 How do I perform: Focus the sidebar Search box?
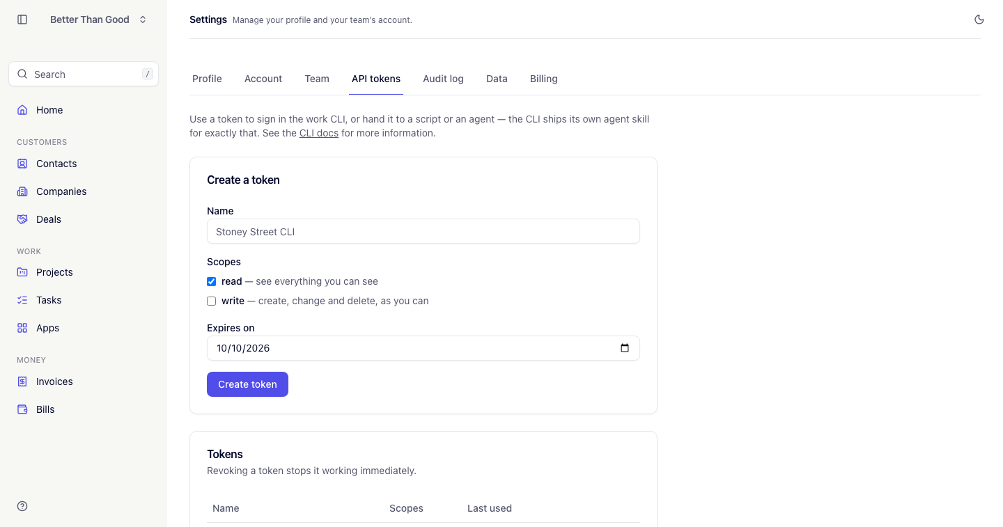(x=84, y=74)
